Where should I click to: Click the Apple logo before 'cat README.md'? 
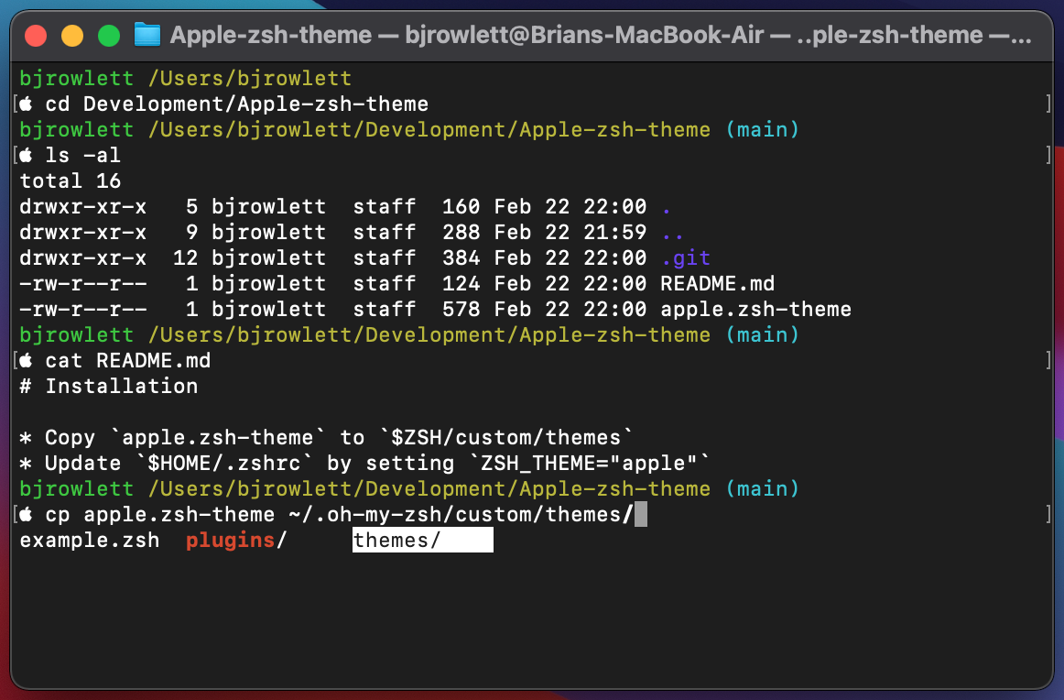26,360
